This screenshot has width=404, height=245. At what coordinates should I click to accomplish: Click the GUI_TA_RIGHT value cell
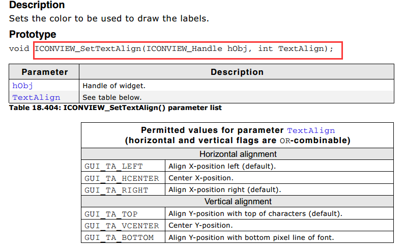(117, 190)
